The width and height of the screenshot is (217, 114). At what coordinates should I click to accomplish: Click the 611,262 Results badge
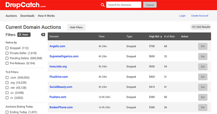201,27
